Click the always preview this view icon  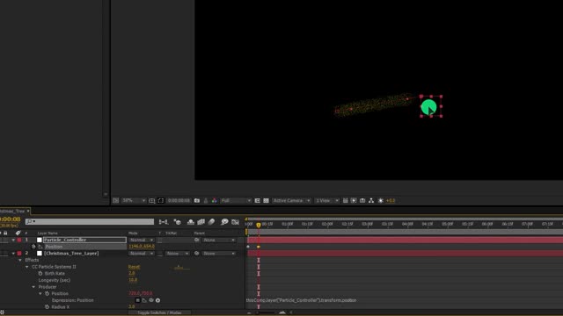pos(115,201)
